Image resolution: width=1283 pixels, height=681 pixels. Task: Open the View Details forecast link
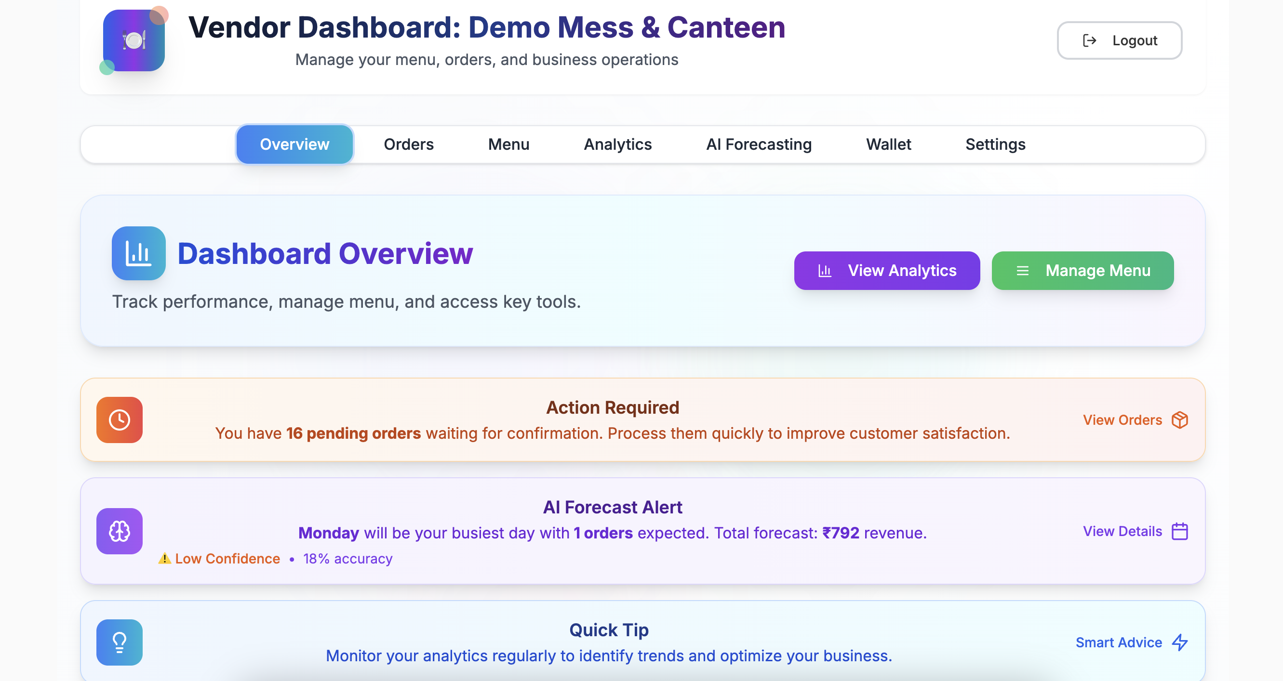(1122, 531)
